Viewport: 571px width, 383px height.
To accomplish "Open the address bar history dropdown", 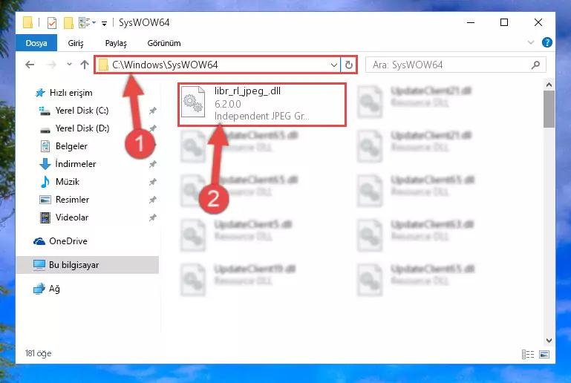I will click(333, 65).
